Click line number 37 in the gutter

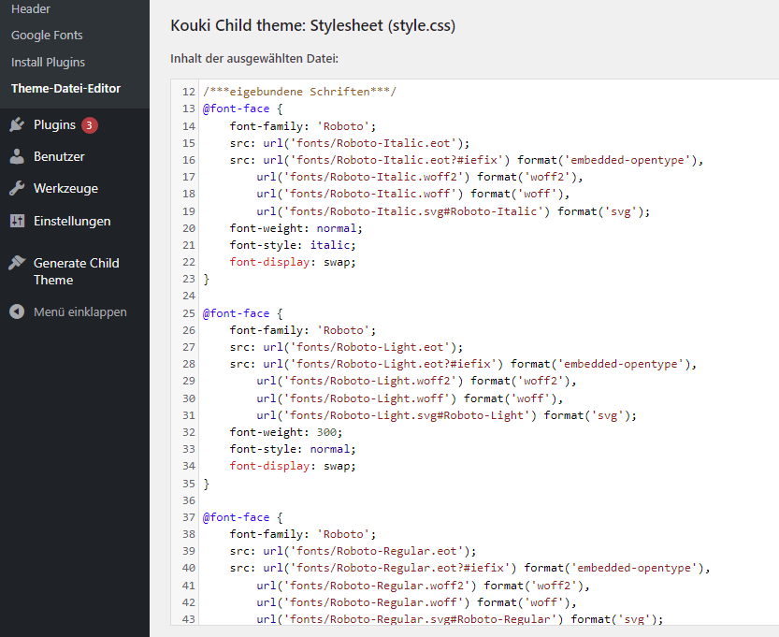pyautogui.click(x=188, y=517)
